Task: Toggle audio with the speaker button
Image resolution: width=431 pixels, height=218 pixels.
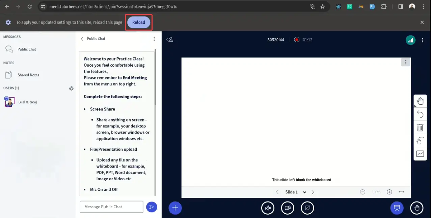Action: tap(268, 208)
